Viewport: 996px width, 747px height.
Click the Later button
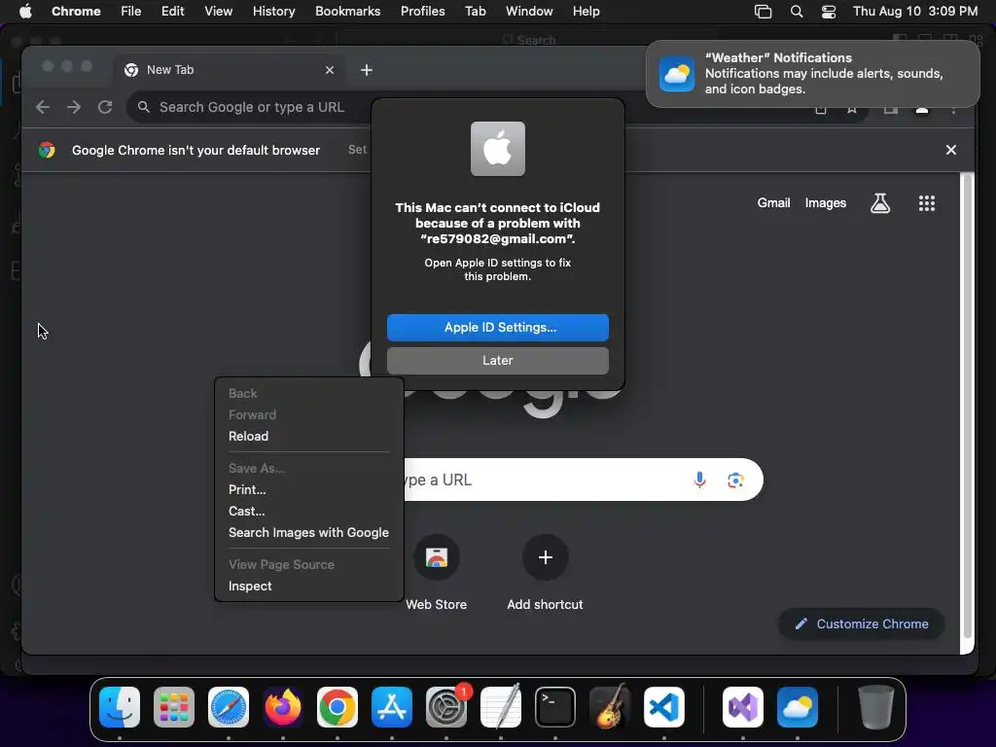pos(498,361)
